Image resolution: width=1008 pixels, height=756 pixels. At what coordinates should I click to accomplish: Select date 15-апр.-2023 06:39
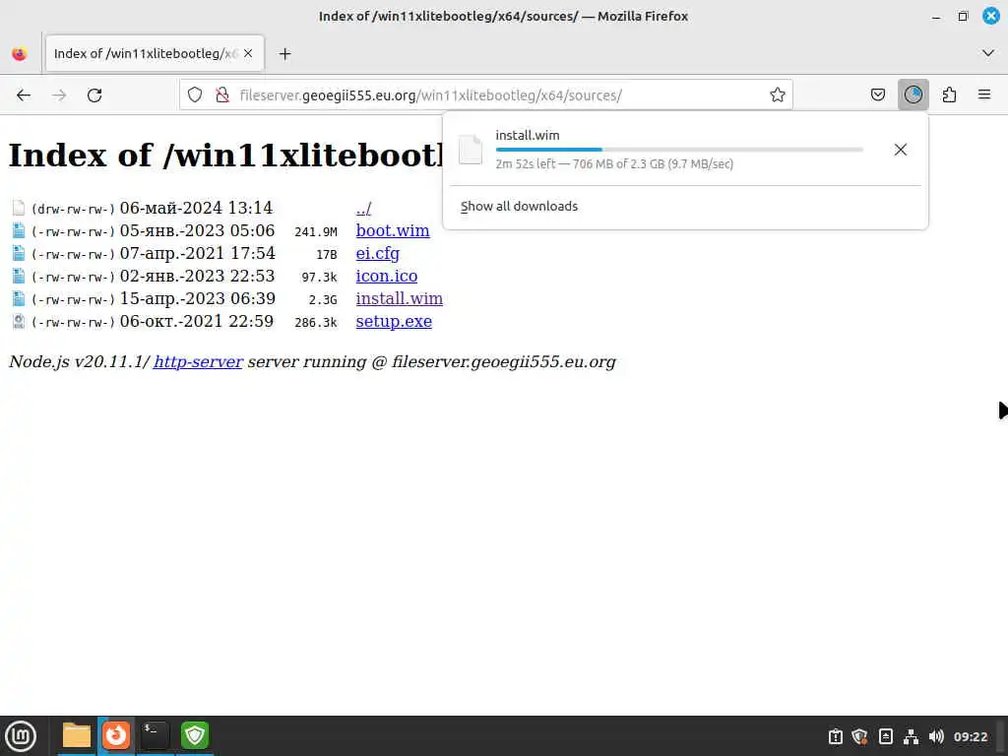click(x=197, y=299)
